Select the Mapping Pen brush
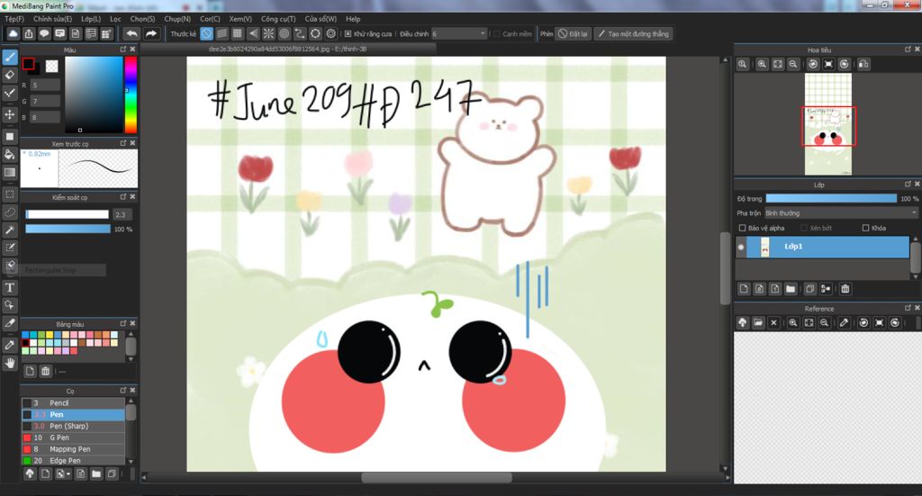Viewport: 922px width, 496px height. pos(74,449)
